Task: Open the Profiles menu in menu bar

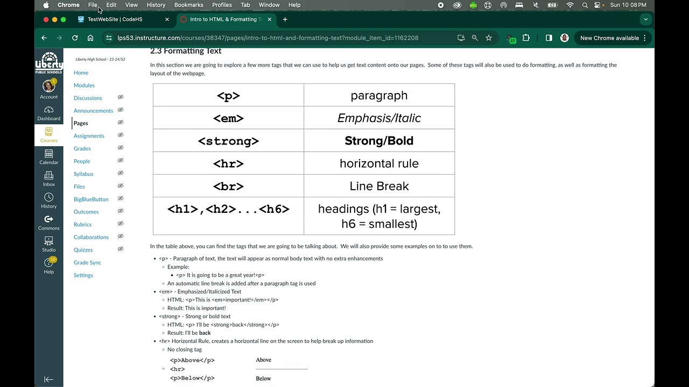Action: pyautogui.click(x=222, y=5)
